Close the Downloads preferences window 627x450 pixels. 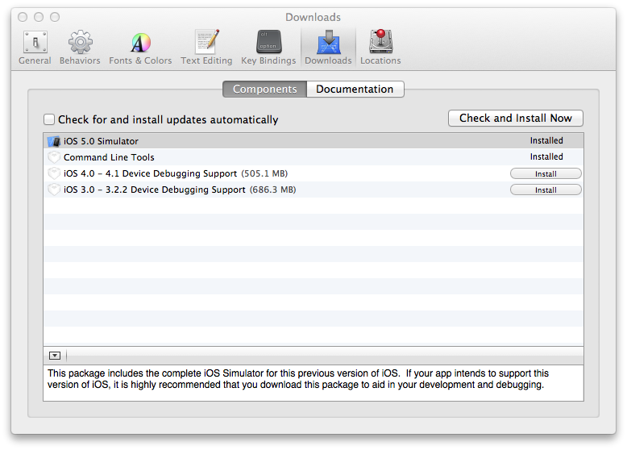tap(23, 17)
